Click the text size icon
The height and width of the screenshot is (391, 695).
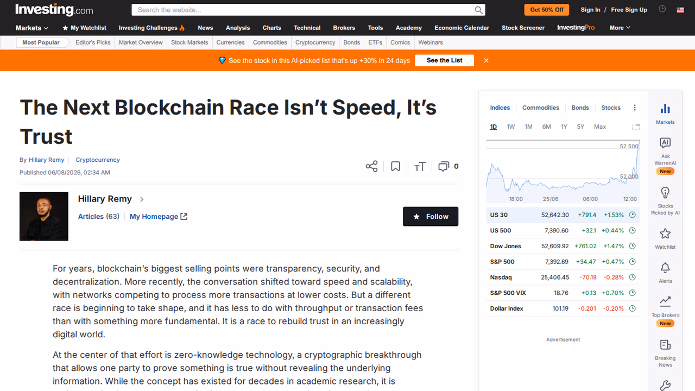(x=420, y=167)
